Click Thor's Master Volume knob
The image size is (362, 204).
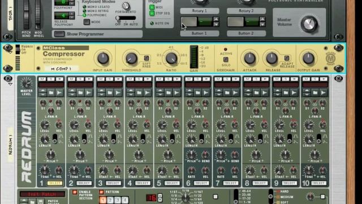click(309, 24)
